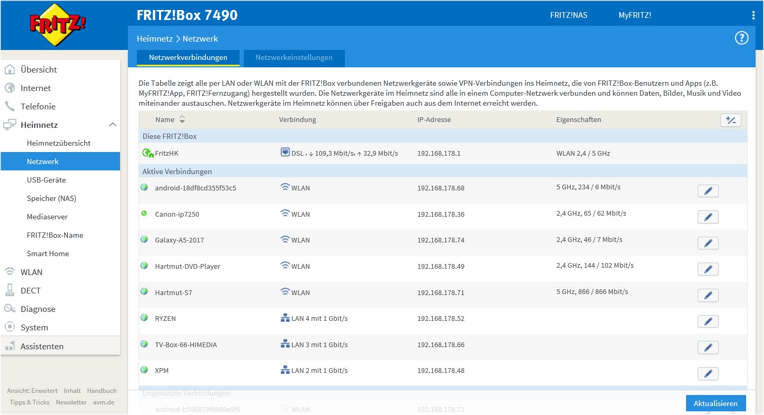
Task: Collapse the Heimnetz menu chevron
Action: 112,125
